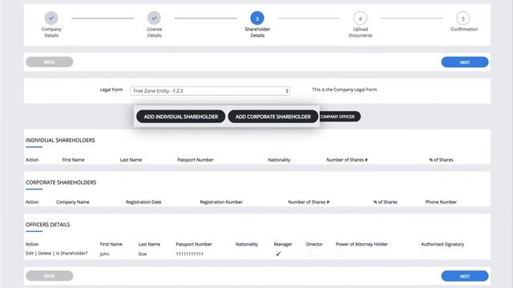Click Add Corporate Shareholder button
The image size is (513, 288).
pos(273,117)
